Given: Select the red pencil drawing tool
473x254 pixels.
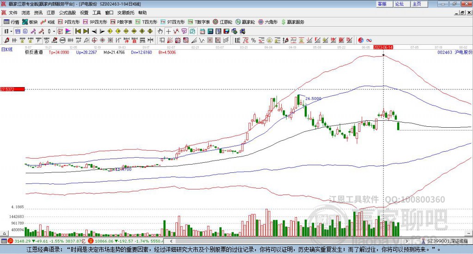Looking at the screenshot, I should tap(6, 40).
